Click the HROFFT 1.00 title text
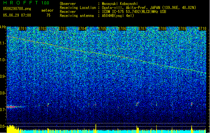This screenshot has height=133, width=210. tap(26, 3)
